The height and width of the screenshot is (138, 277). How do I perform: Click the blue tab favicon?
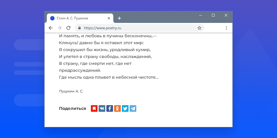pos(52,18)
